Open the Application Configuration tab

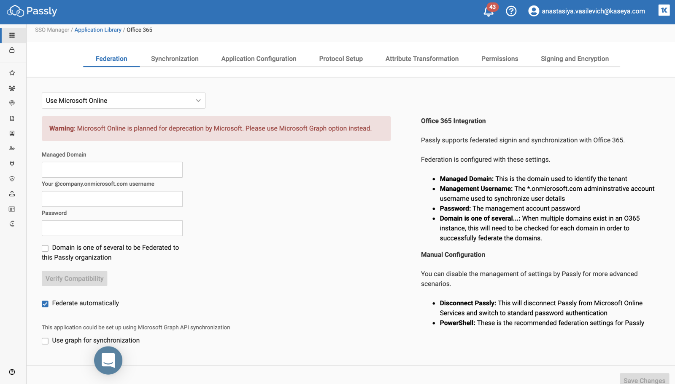[x=259, y=59]
